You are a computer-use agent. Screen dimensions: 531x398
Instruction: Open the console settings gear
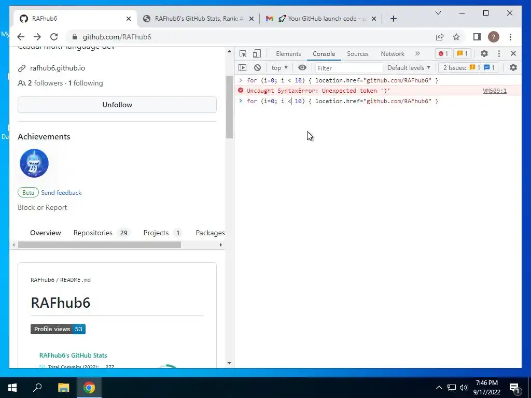(513, 67)
